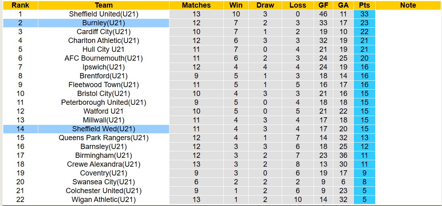Click the Sheffield United(U21) team name
The height and width of the screenshot is (206, 442).
pyautogui.click(x=103, y=14)
